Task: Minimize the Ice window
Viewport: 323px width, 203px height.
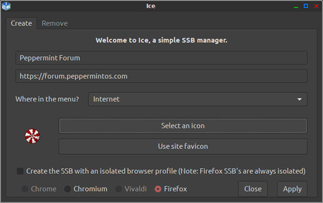Action: [x=296, y=6]
